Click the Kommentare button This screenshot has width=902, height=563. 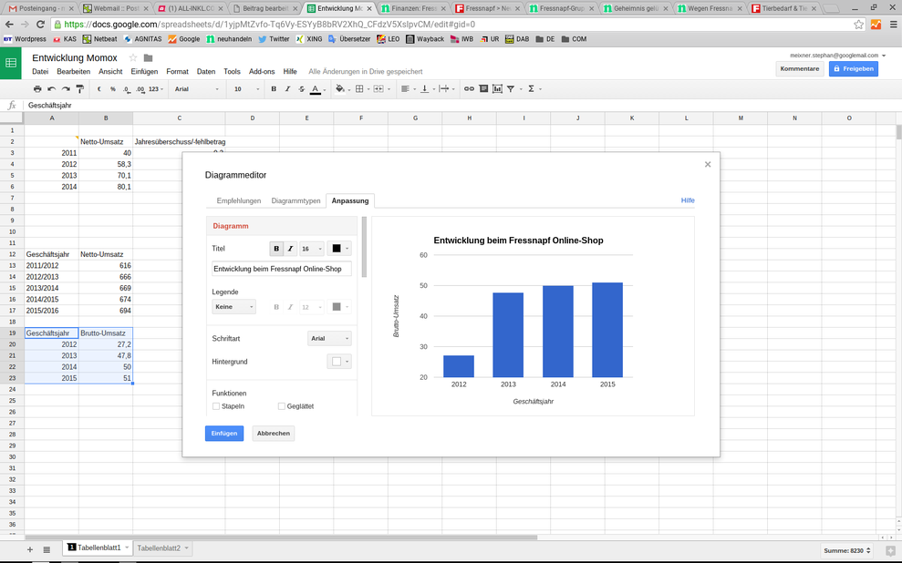800,68
